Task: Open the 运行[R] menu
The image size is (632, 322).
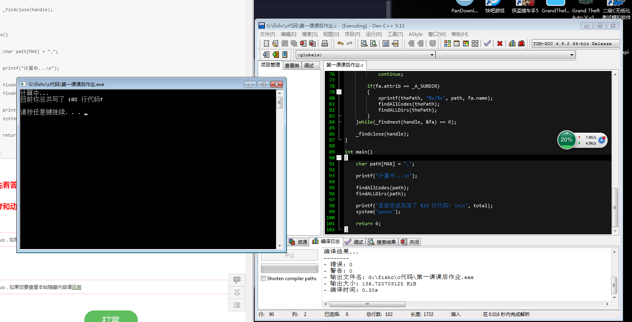Action: pyautogui.click(x=374, y=34)
